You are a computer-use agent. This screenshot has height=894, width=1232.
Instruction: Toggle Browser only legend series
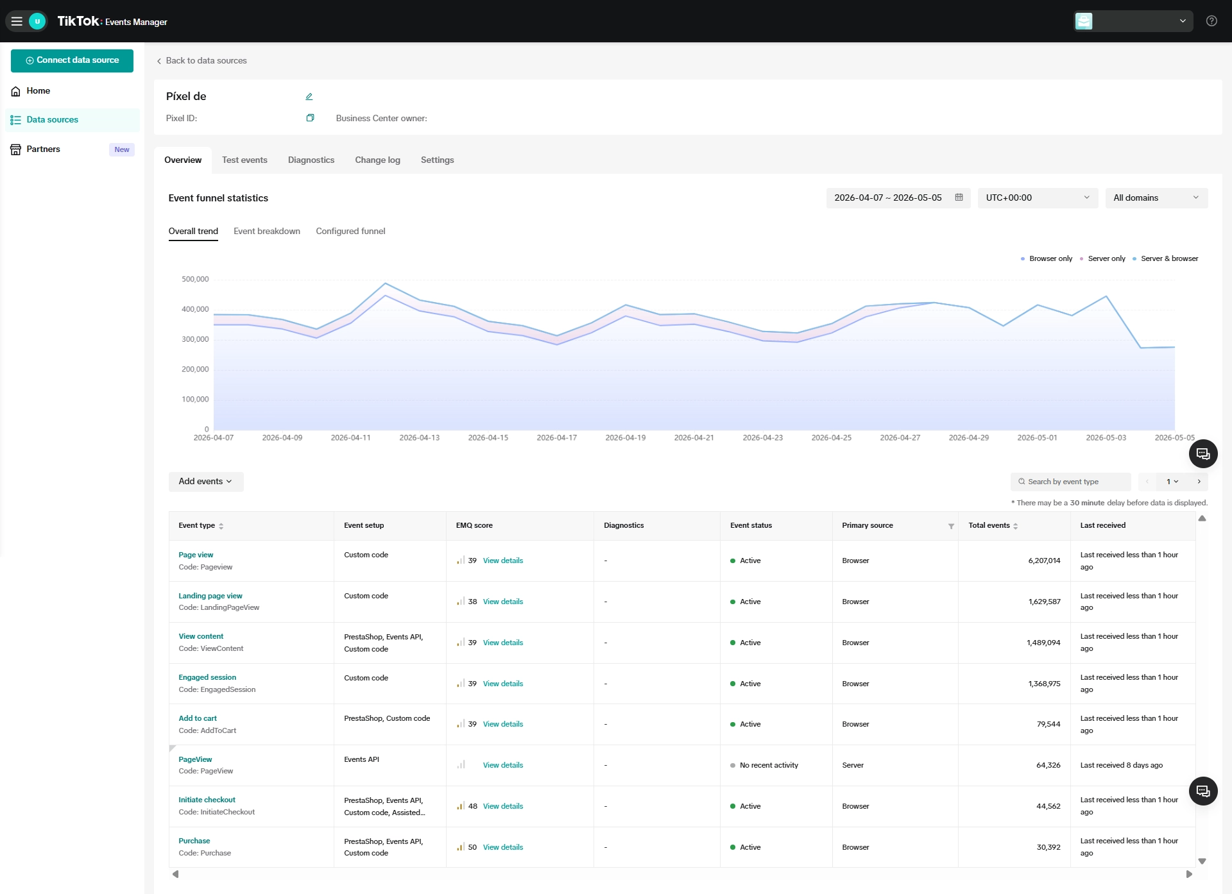1046,259
